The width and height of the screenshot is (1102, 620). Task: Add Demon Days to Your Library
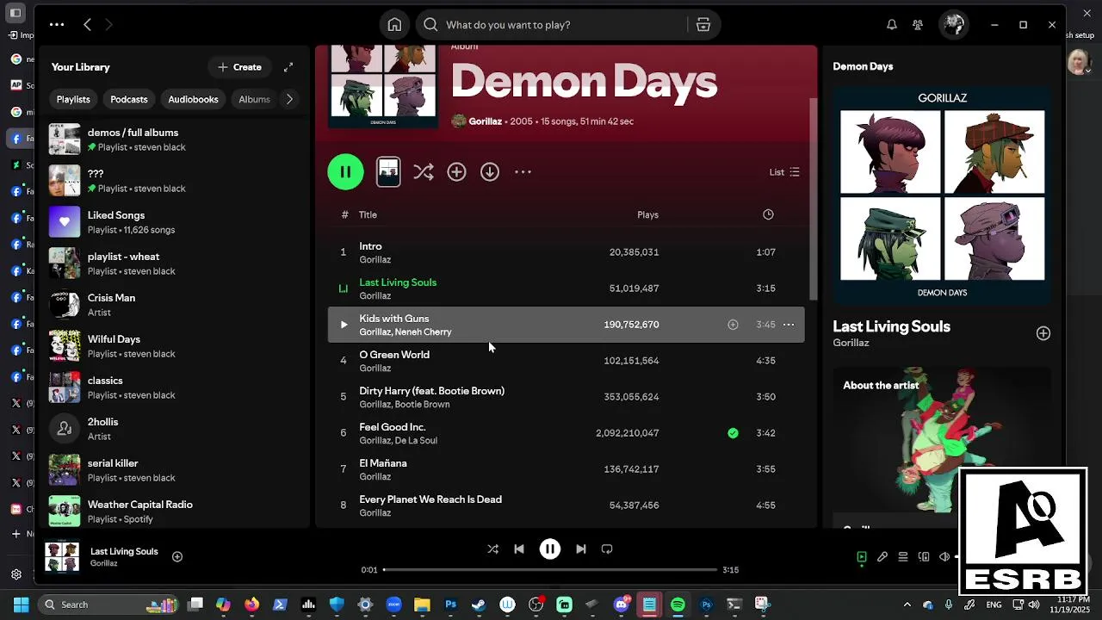tap(456, 171)
